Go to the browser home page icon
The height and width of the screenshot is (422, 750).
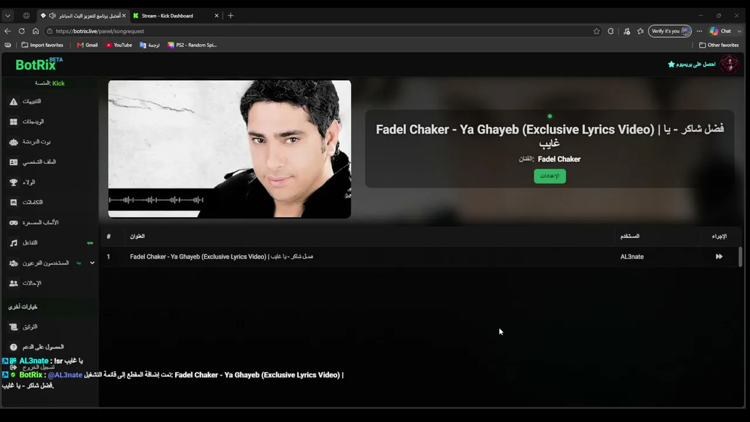point(36,31)
